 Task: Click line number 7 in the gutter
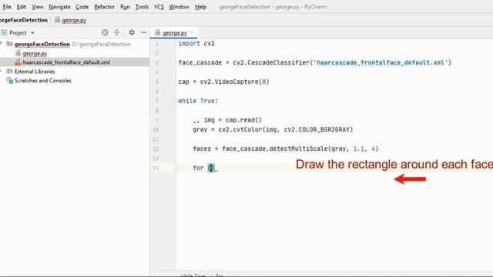tap(157, 101)
